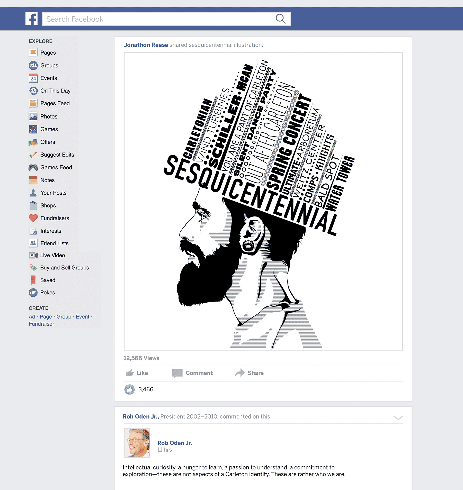The image size is (463, 490).
Task: Click the Live Video camera icon
Action: coord(33,255)
